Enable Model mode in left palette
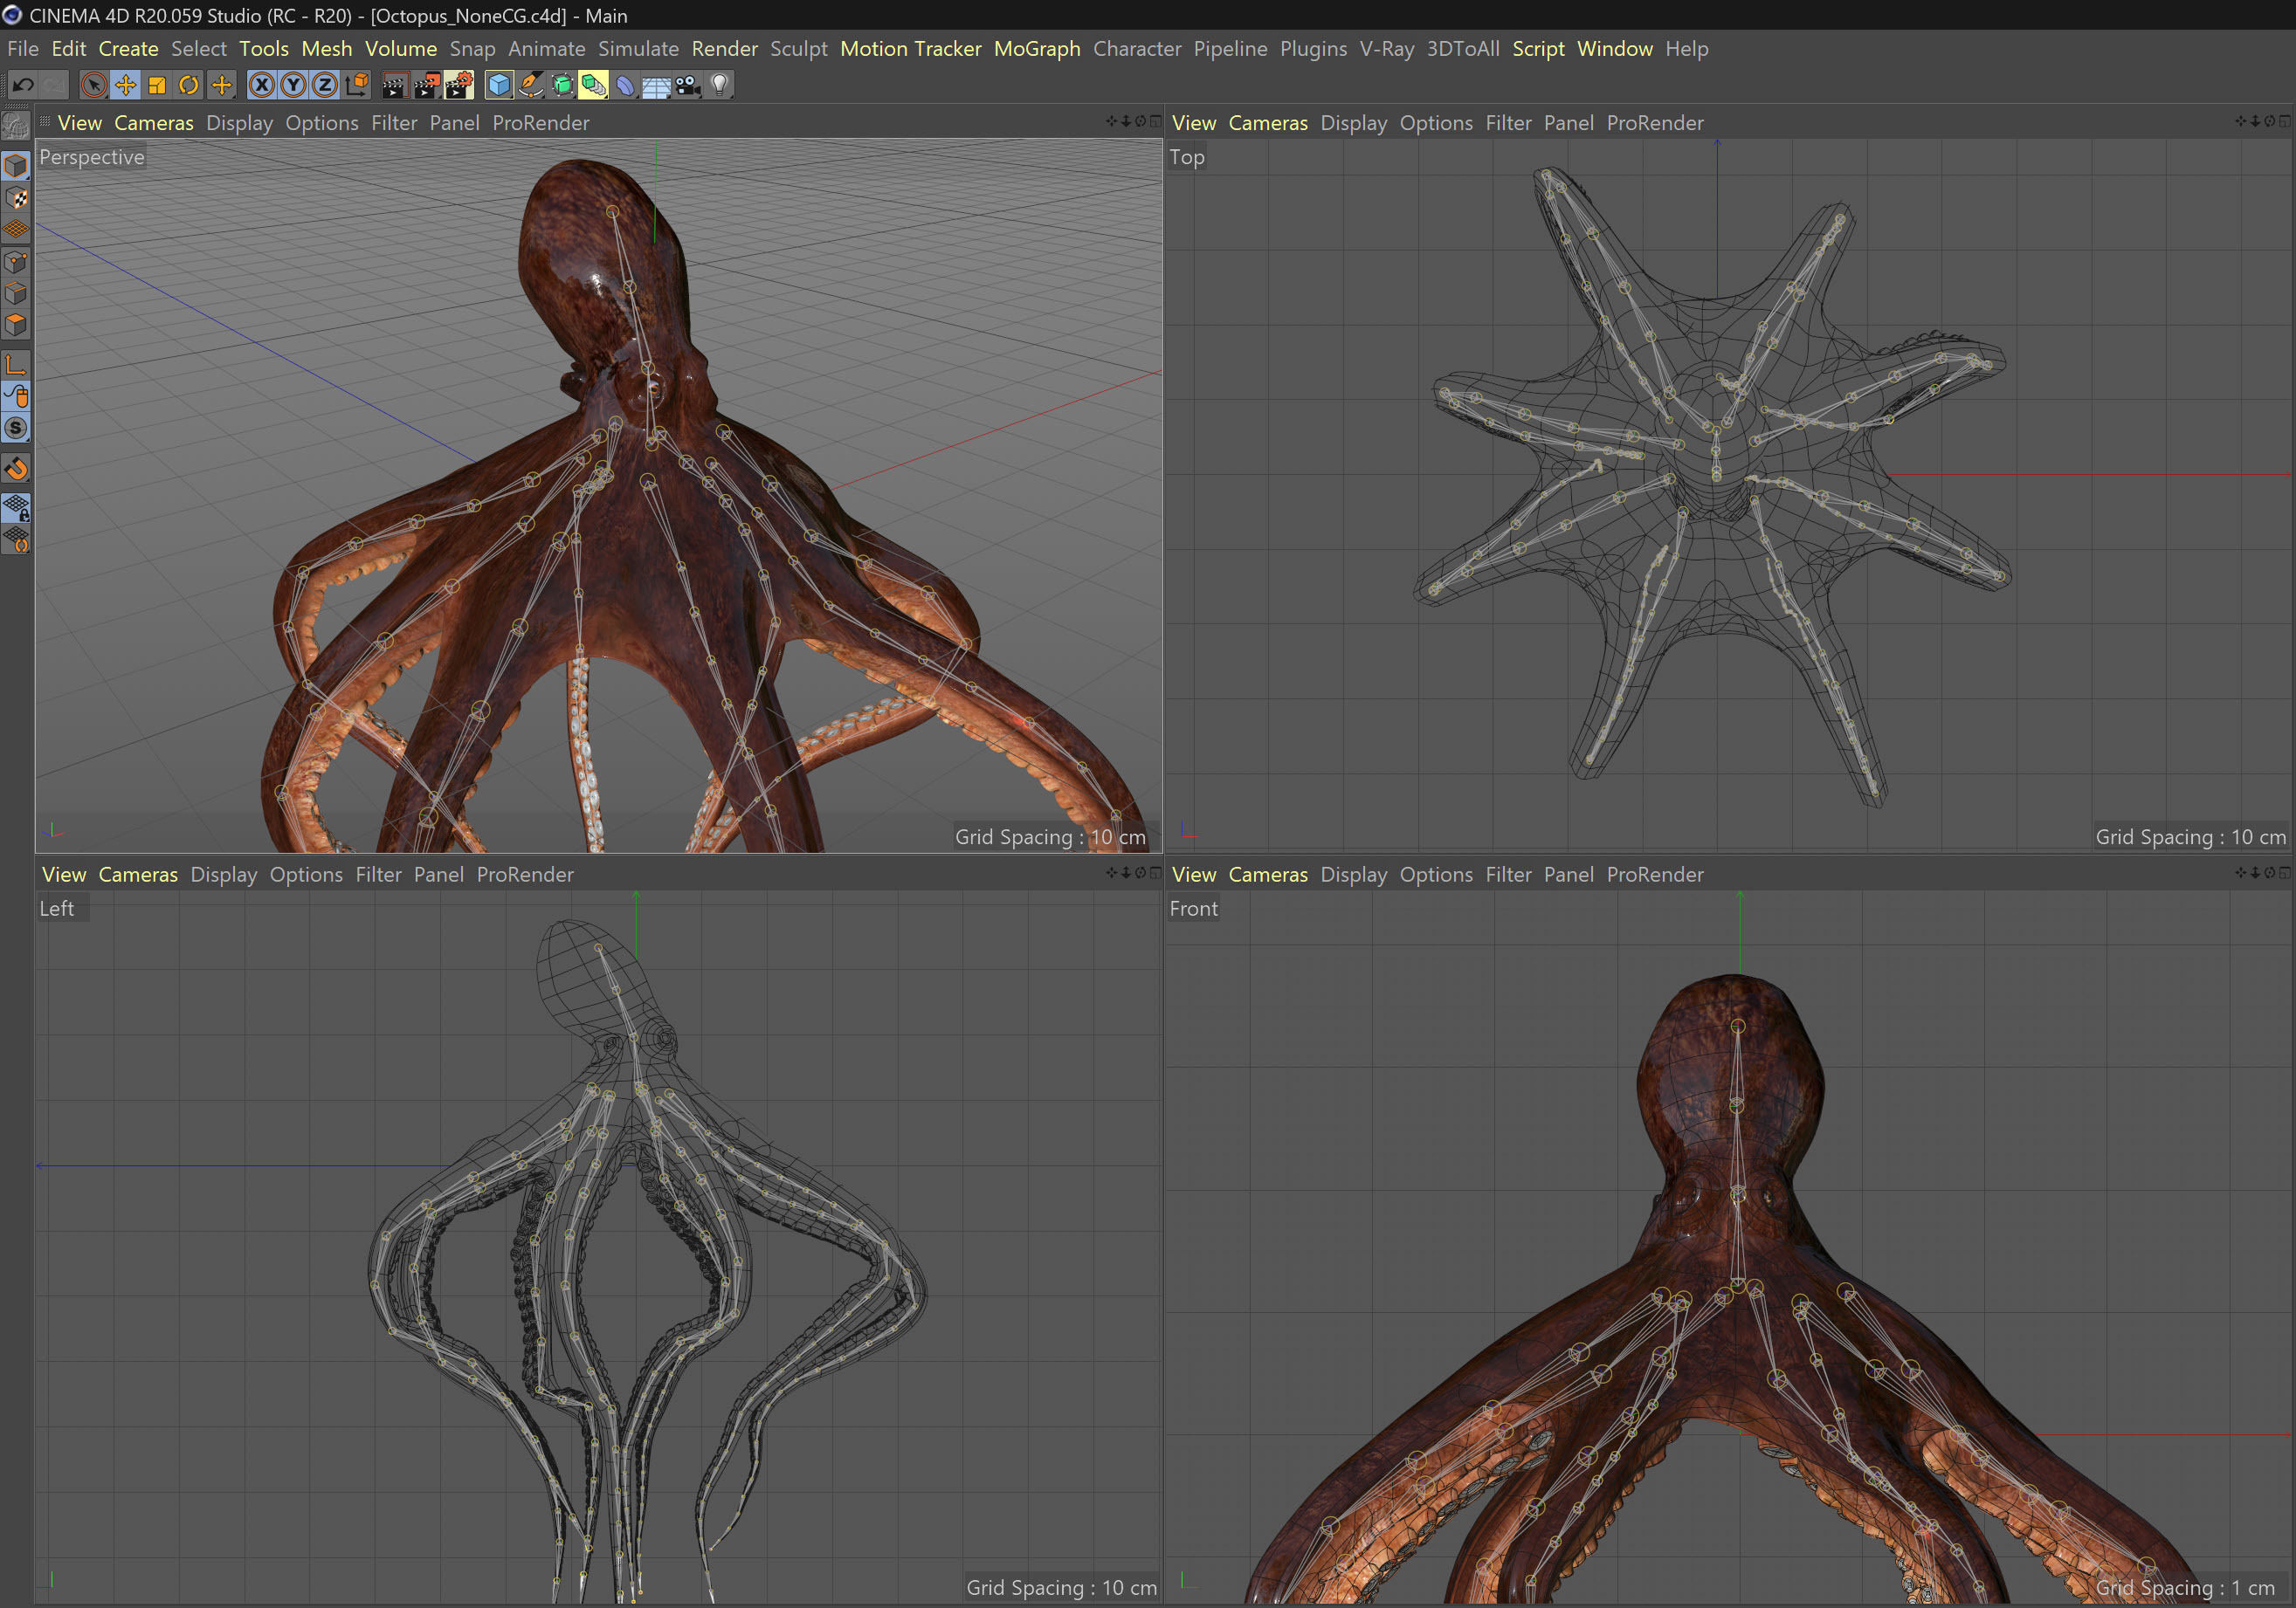Screen dimensions: 2296x1608 16,165
